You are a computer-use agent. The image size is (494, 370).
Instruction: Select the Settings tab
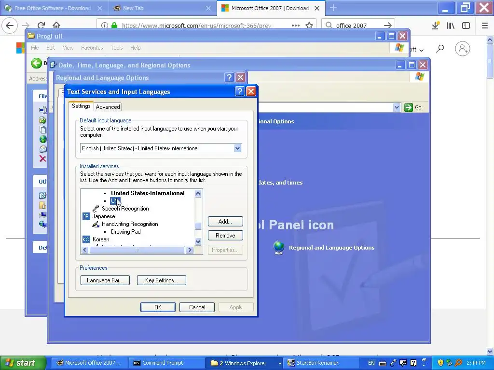click(x=81, y=106)
